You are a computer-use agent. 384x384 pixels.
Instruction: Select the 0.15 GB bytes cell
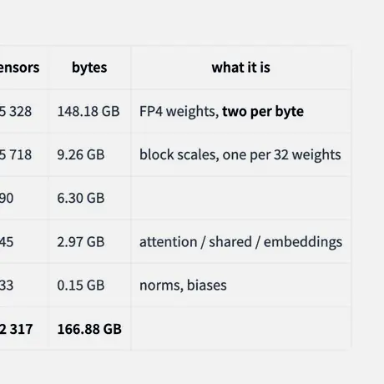pyautogui.click(x=81, y=285)
